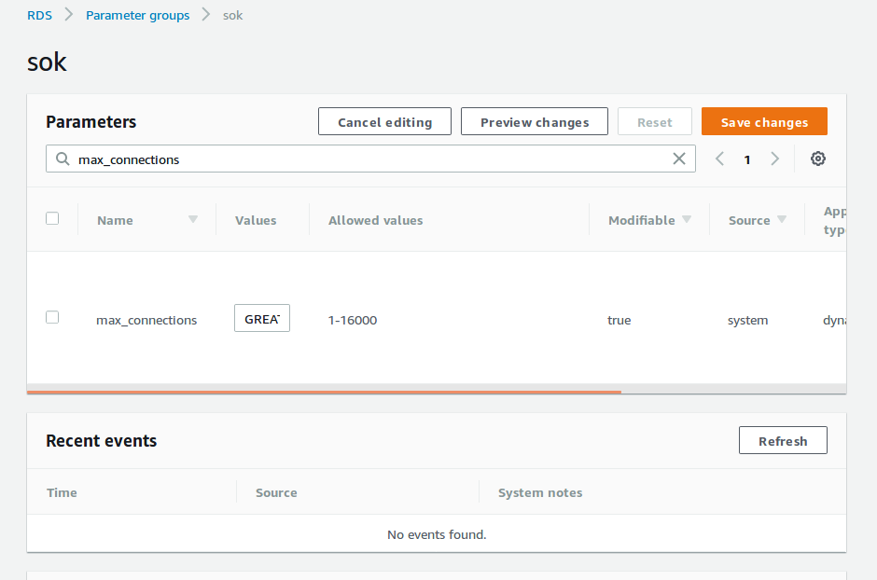Clear the max_connections search text
This screenshot has width=877, height=580.
coord(679,159)
